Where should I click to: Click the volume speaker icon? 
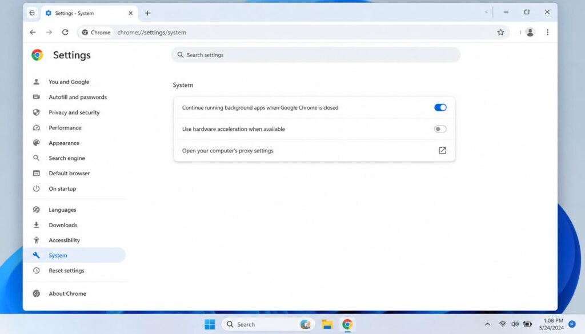515,324
